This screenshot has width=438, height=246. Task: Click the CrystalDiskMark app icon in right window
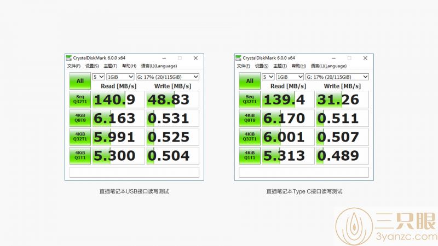pyautogui.click(x=238, y=58)
